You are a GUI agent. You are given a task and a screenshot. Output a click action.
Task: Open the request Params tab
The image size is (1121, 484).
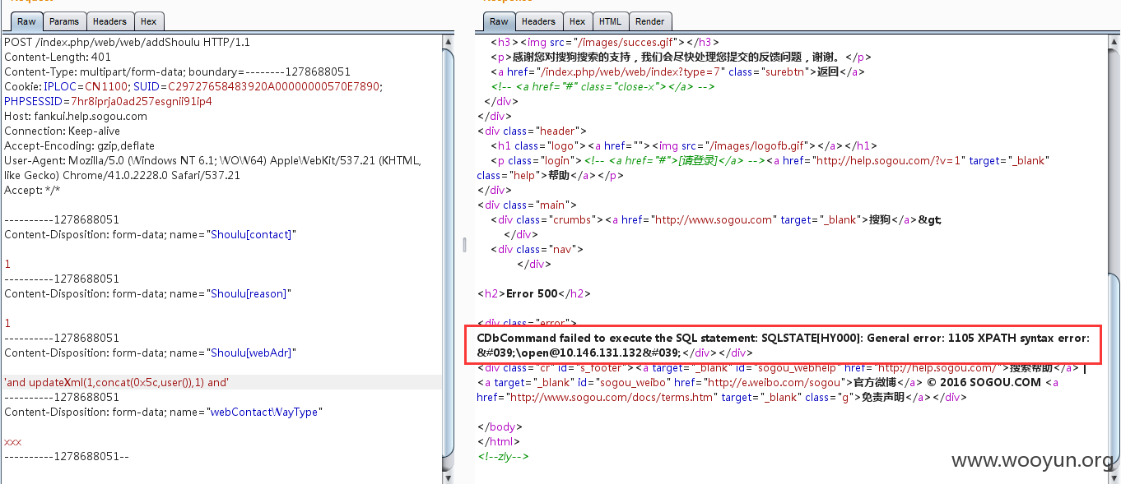(x=64, y=21)
